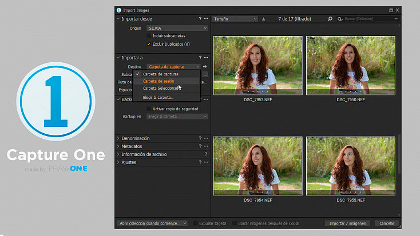
Task: Open options menu of Backup panel
Action: 206,99
